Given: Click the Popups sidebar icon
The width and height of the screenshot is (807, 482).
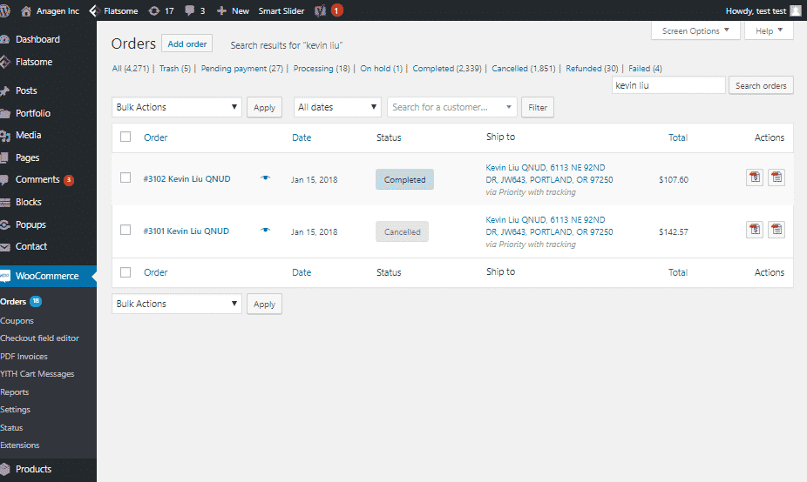Looking at the screenshot, I should coord(4,225).
